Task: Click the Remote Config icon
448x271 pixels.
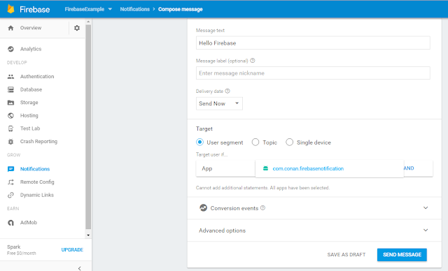Action: click(x=11, y=182)
